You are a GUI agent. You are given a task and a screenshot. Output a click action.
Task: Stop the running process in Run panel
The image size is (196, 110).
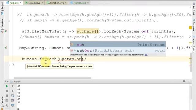point(7,91)
